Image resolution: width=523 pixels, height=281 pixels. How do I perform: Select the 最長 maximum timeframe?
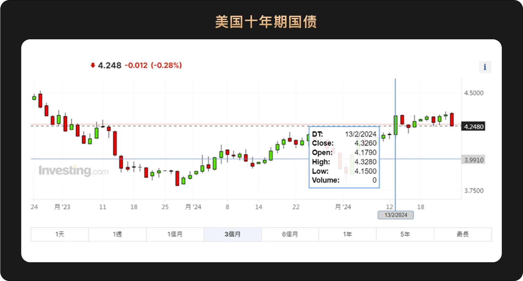point(462,234)
